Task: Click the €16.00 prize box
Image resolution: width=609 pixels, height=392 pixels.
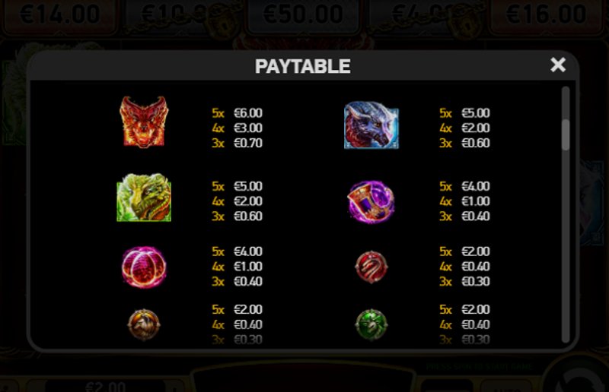Action: click(x=547, y=14)
